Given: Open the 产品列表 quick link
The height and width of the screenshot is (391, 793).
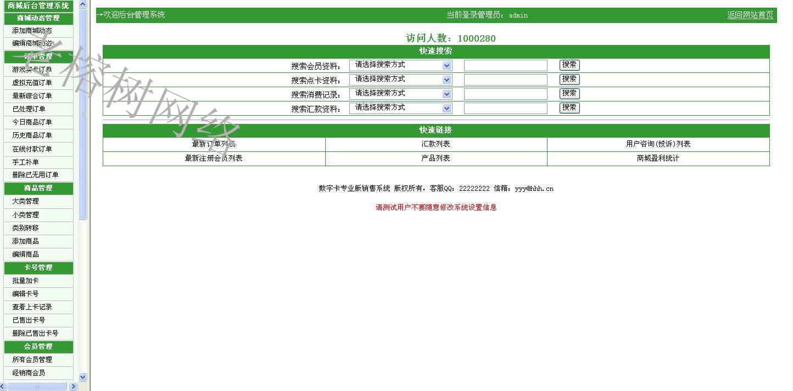Looking at the screenshot, I should click(x=435, y=158).
